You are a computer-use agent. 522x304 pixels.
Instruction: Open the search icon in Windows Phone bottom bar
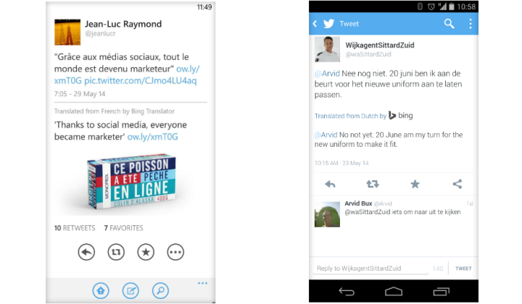pos(160,291)
